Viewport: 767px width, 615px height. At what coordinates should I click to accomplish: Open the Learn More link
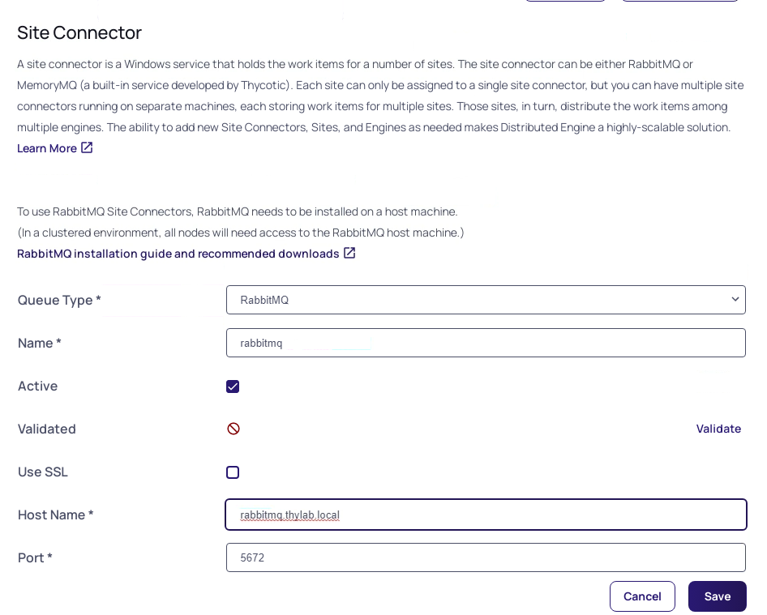coord(46,148)
